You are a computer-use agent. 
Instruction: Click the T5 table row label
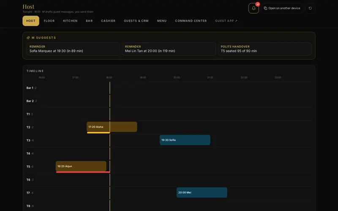tap(30, 167)
